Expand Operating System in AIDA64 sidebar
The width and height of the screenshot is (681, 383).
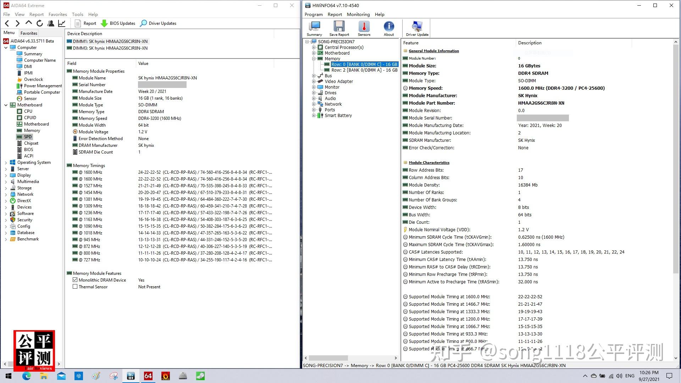point(6,162)
